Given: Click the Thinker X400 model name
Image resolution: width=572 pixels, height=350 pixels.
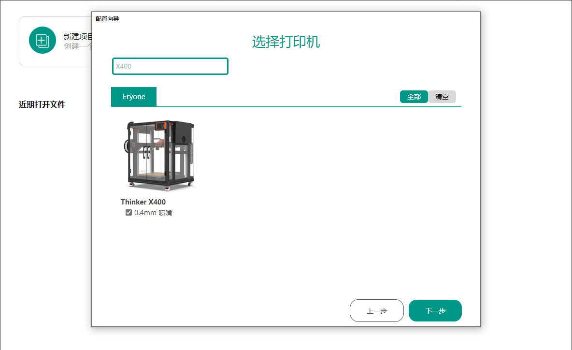Looking at the screenshot, I should click(x=143, y=202).
